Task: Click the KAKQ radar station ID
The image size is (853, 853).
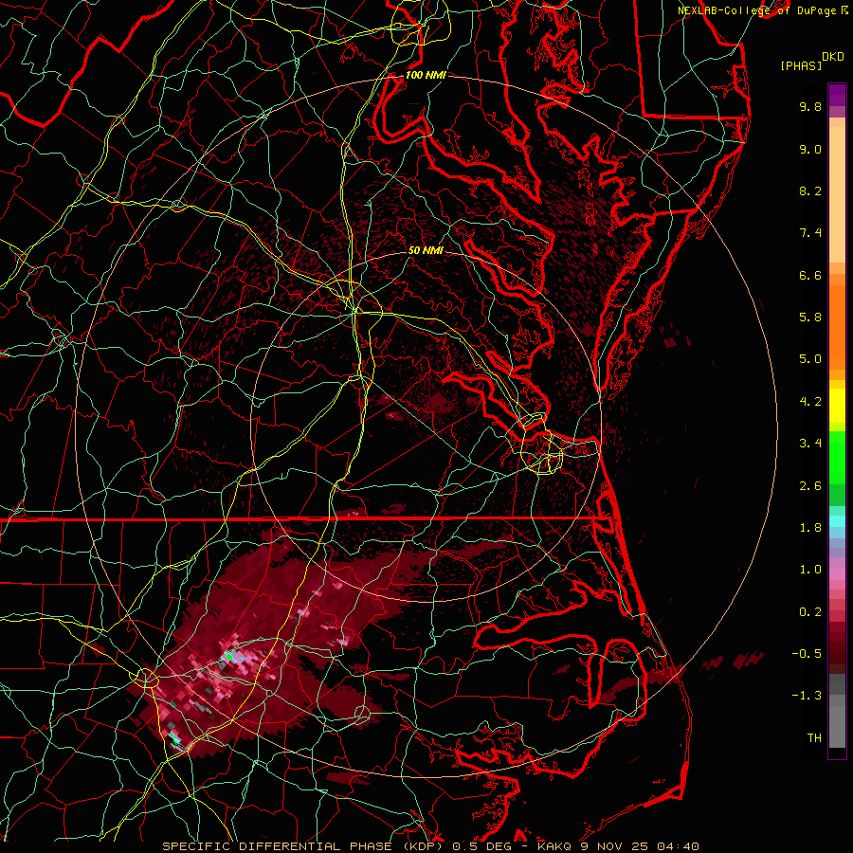Action: point(554,846)
